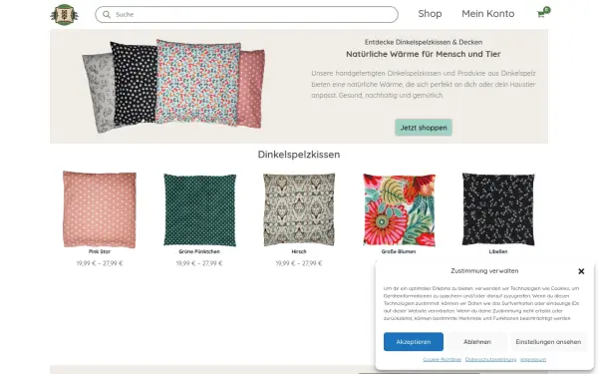598x374 pixels.
Task: Click the Jetzt shoppen button
Action: tap(424, 128)
